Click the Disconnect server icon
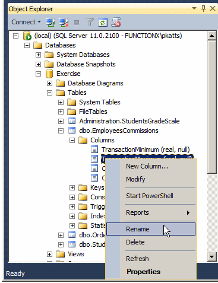Viewport: 218px width, 283px height. (64, 22)
